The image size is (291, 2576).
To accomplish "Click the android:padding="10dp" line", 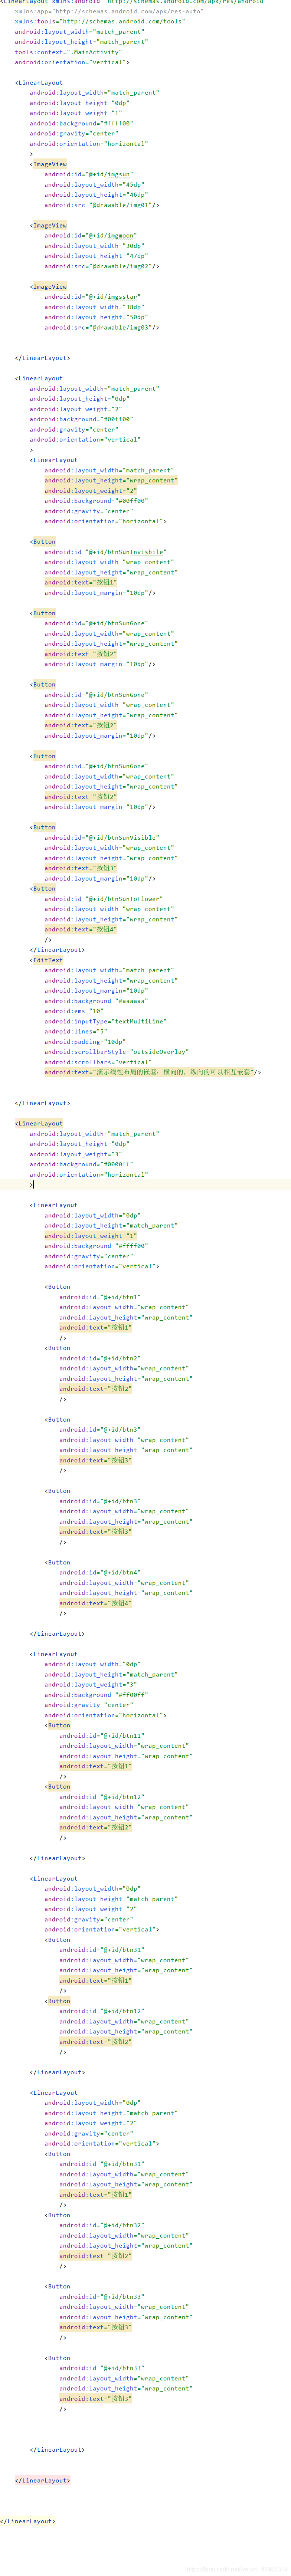I will [85, 1042].
